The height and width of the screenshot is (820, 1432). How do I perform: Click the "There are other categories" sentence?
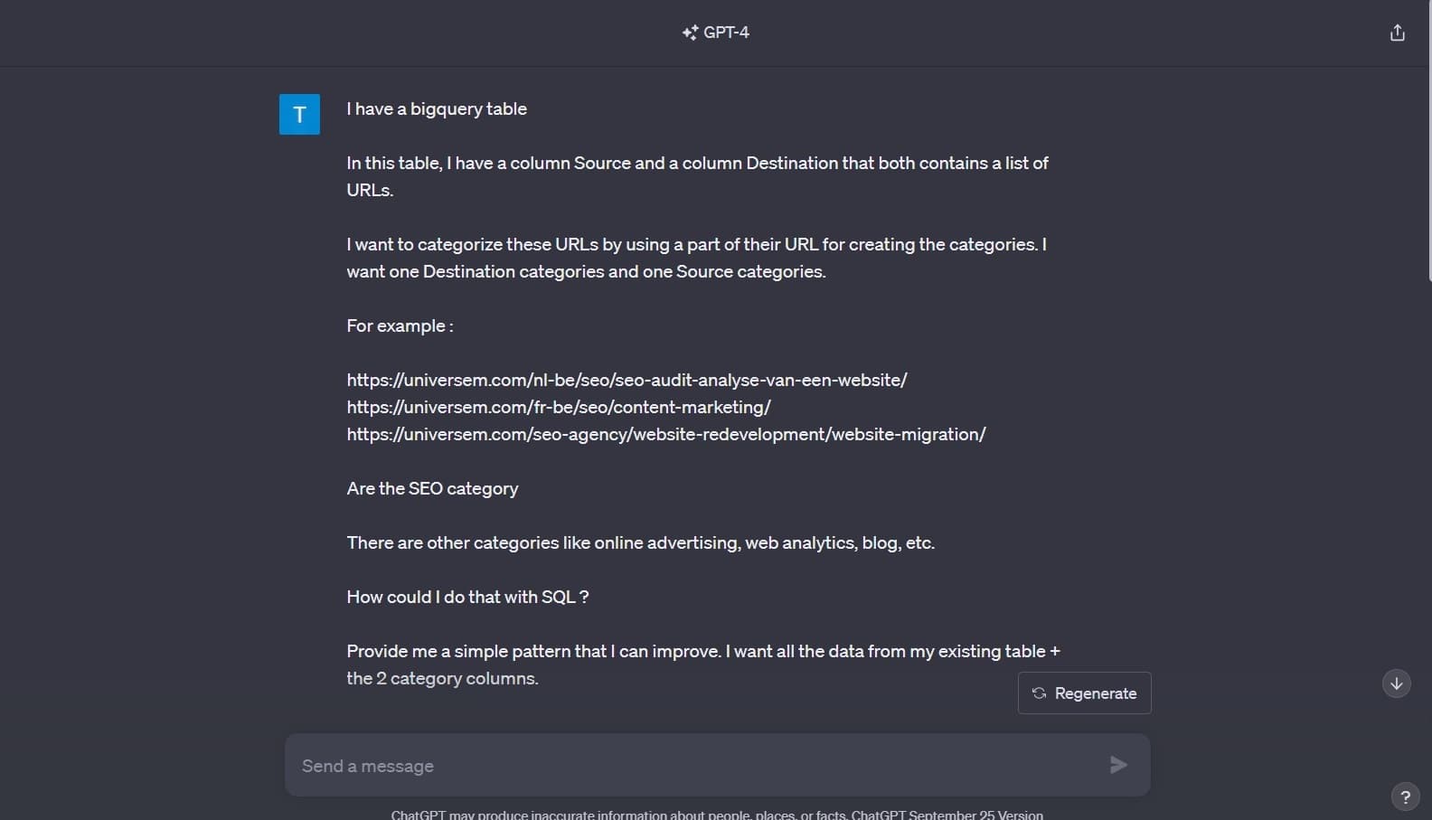640,542
